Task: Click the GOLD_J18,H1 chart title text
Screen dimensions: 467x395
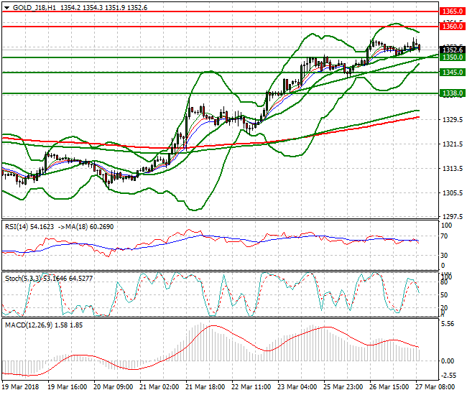Action: pyautogui.click(x=34, y=8)
